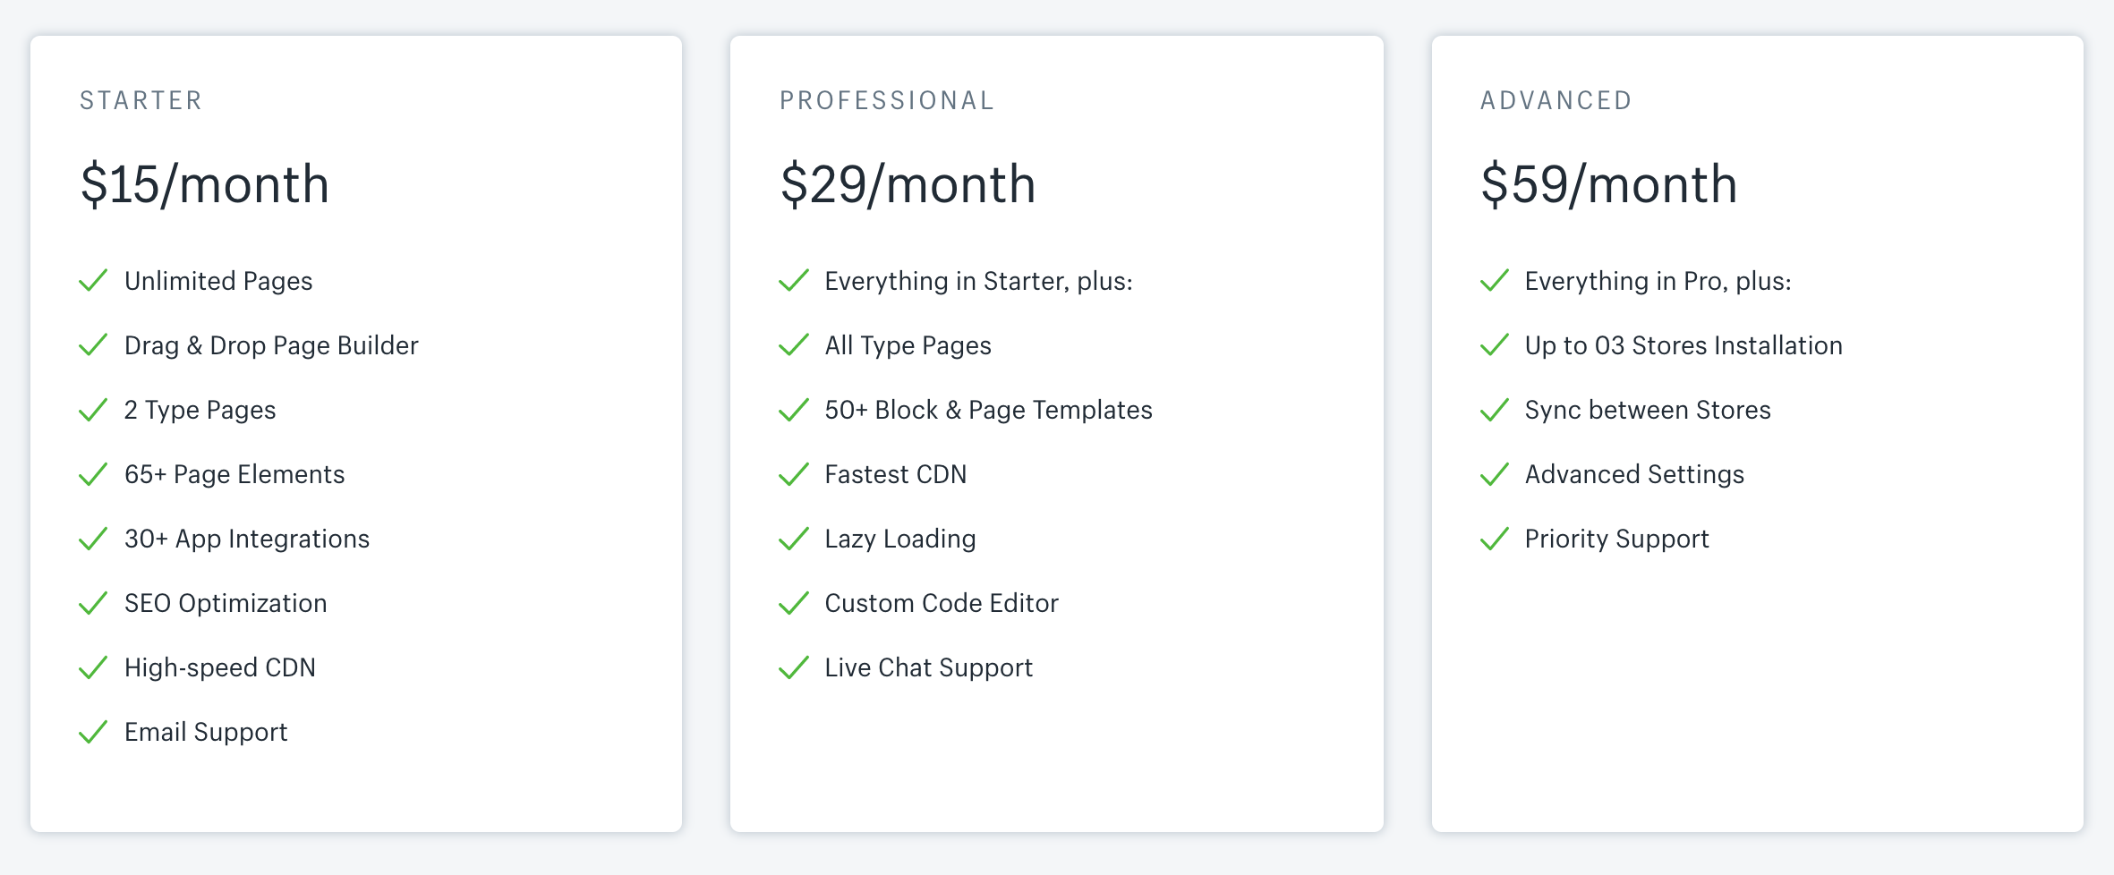Click the 30+ App Integrations feature

[x=247, y=539]
